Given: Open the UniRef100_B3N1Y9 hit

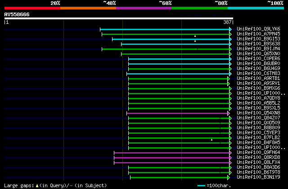Looking at the screenshot, I should click(x=258, y=177).
